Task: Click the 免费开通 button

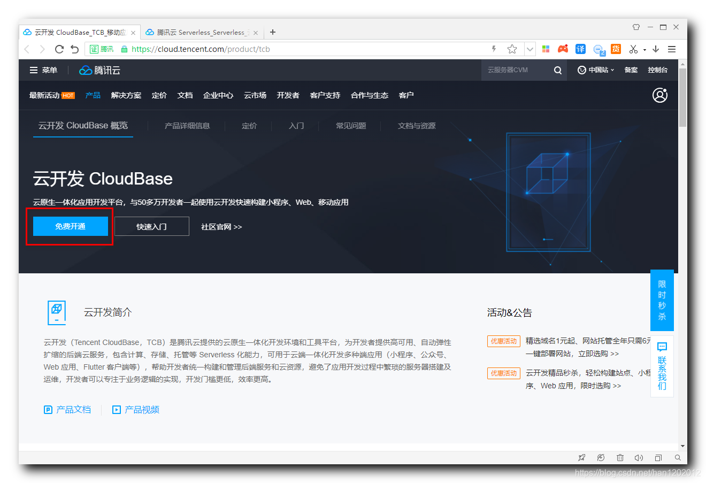Action: pos(71,226)
